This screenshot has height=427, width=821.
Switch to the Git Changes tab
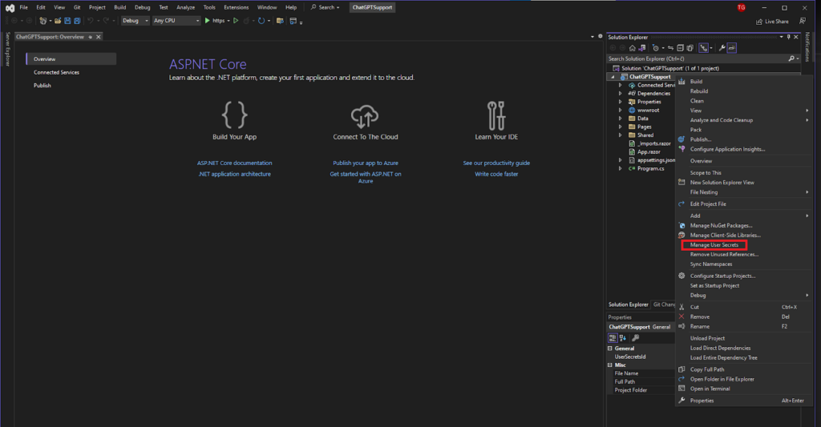pyautogui.click(x=664, y=304)
